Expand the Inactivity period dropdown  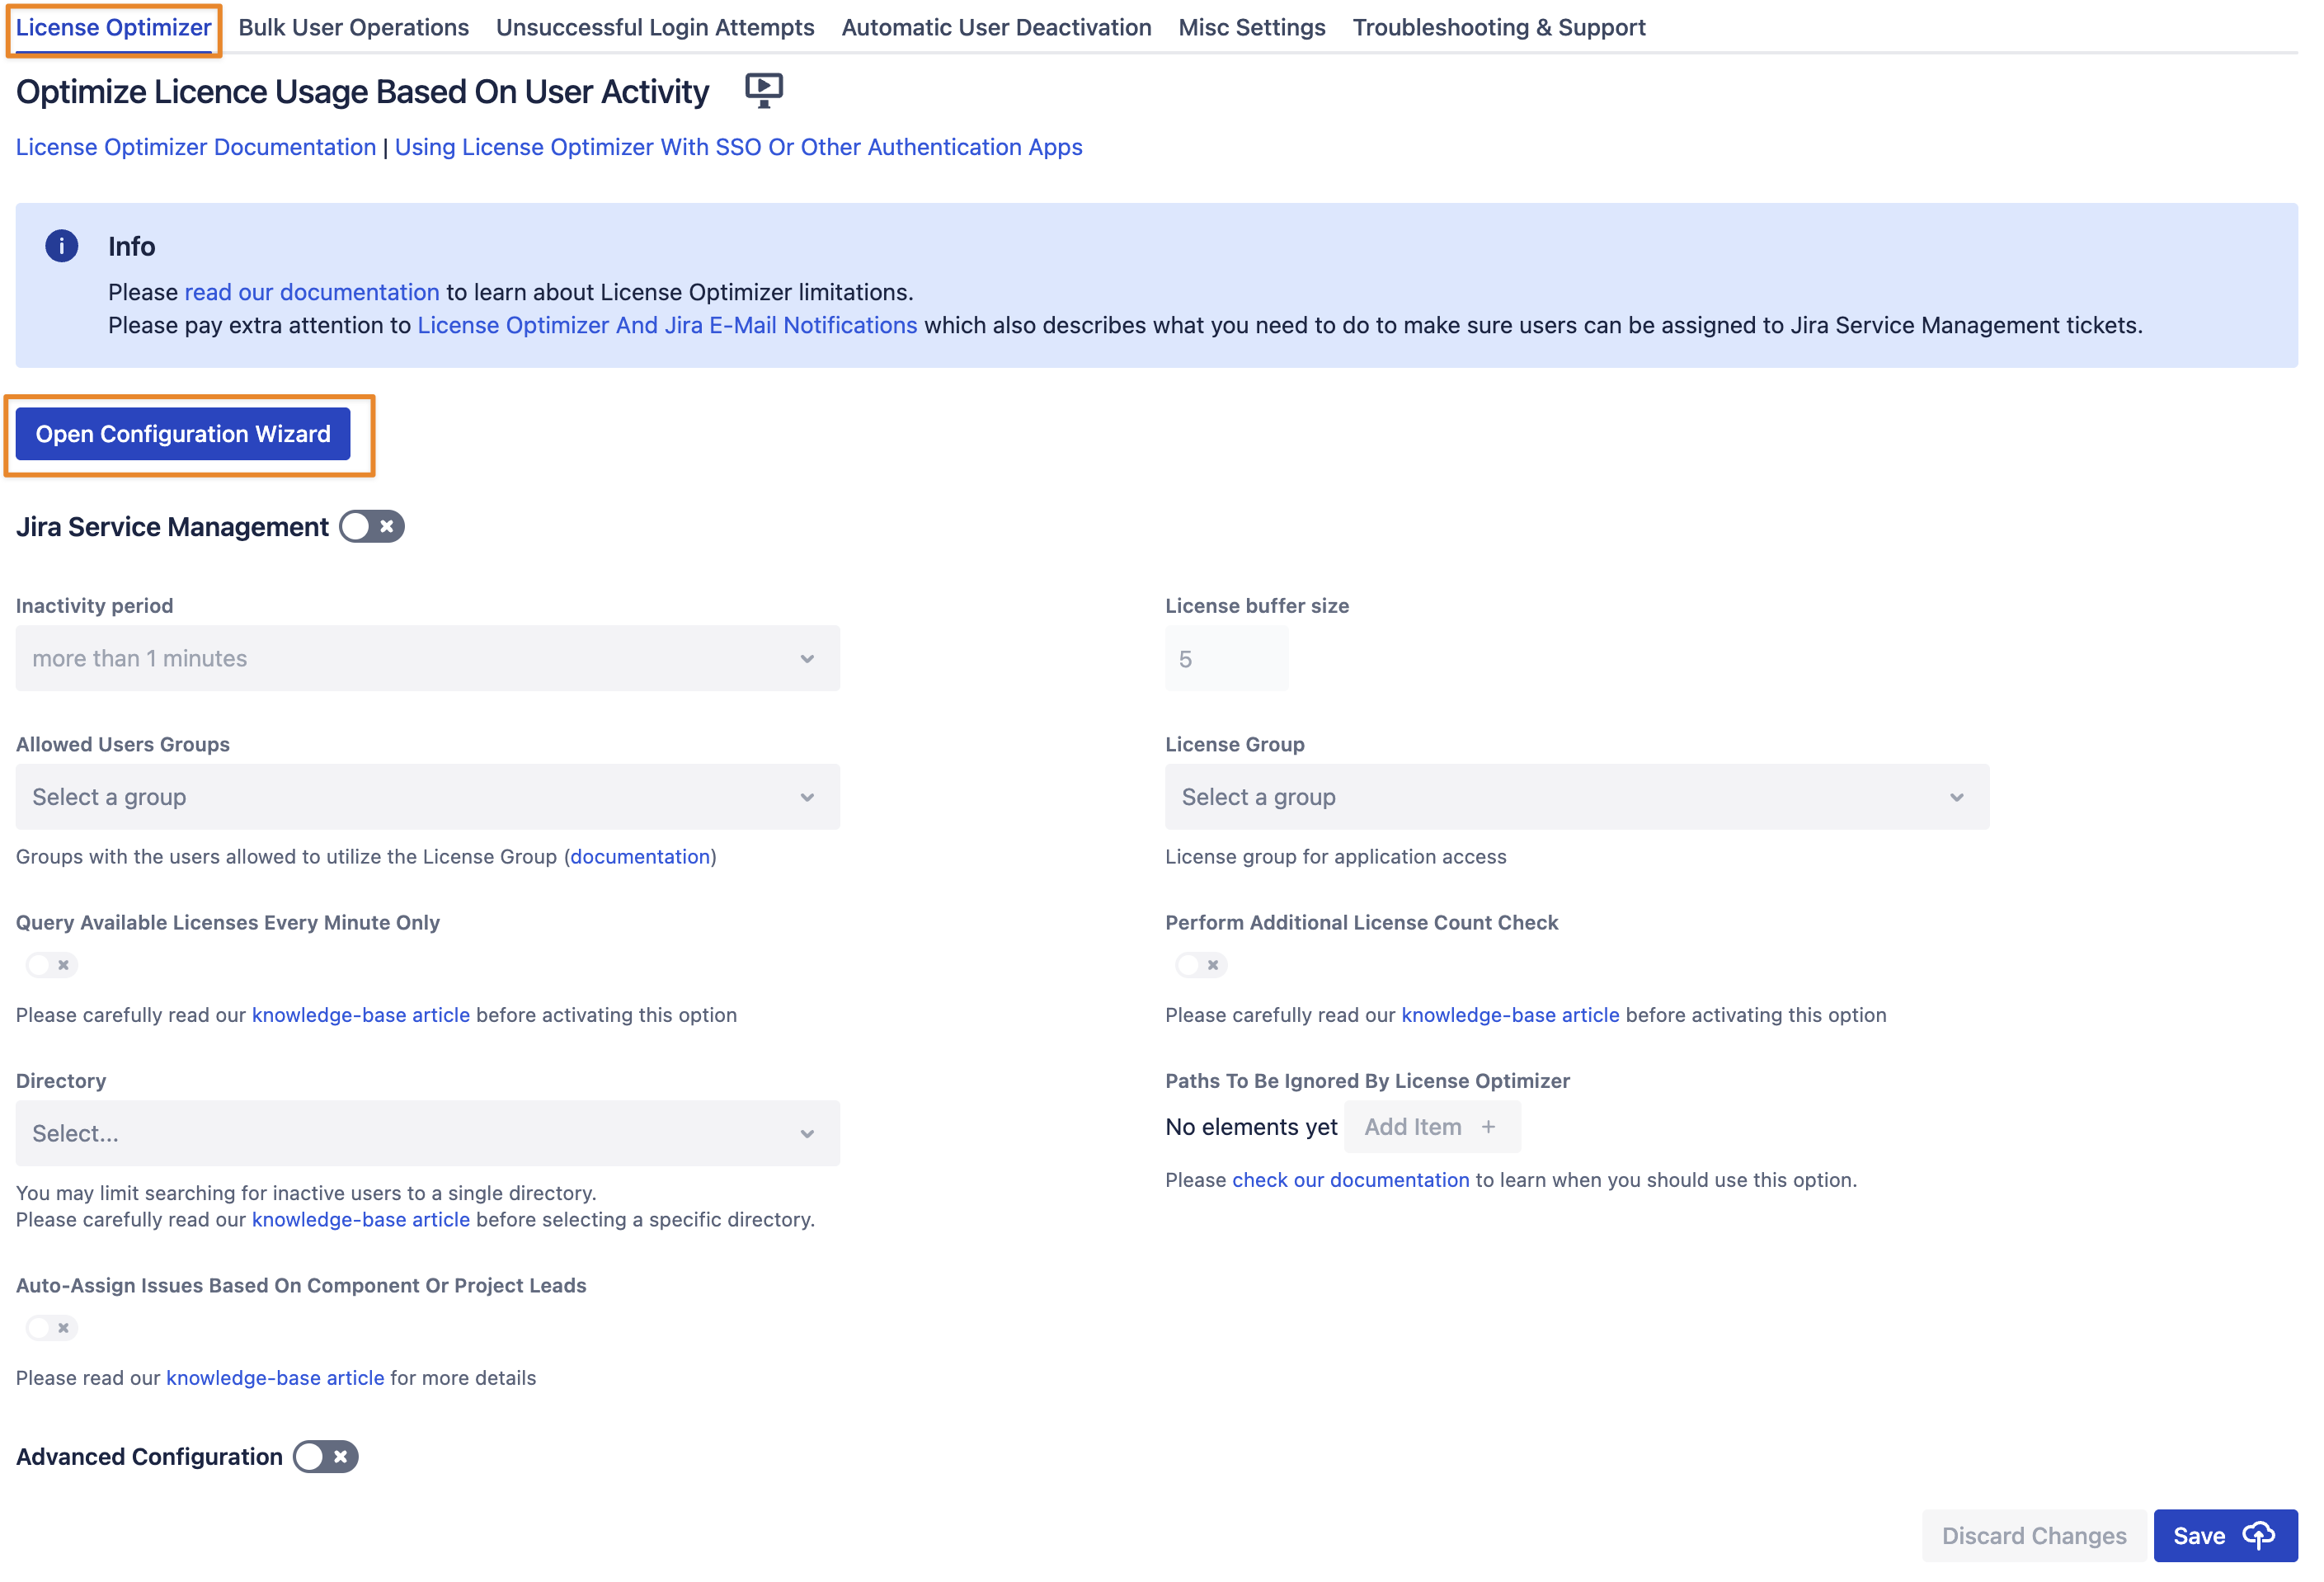427,659
